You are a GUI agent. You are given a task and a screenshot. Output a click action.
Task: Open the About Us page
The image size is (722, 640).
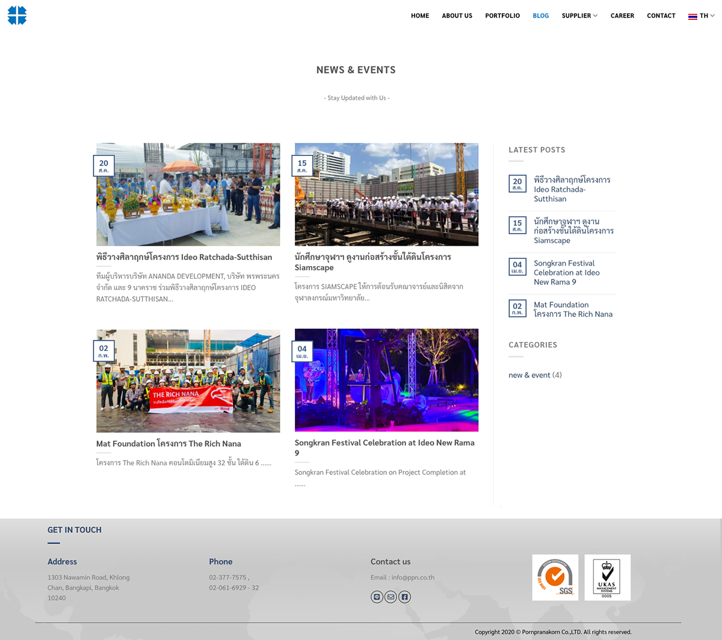[x=457, y=16]
